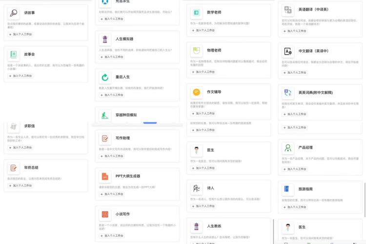The image size is (366, 244).
Task: Add 求职信 to personal workbench
Action: click(x=20, y=147)
